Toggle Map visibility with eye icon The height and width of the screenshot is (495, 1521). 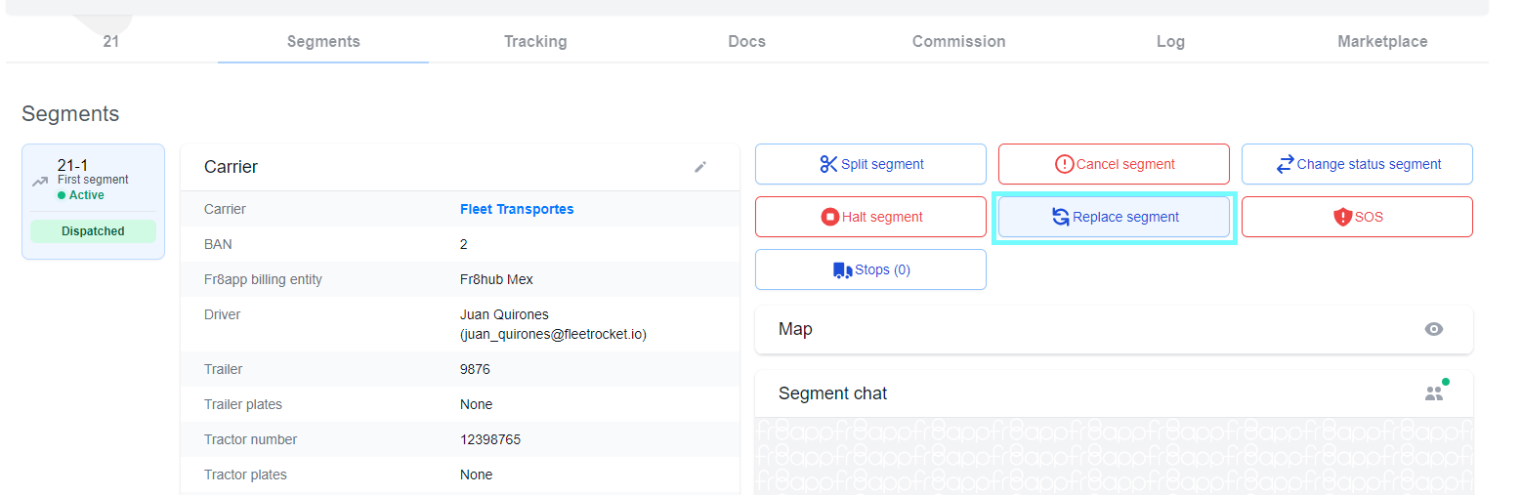(1434, 329)
